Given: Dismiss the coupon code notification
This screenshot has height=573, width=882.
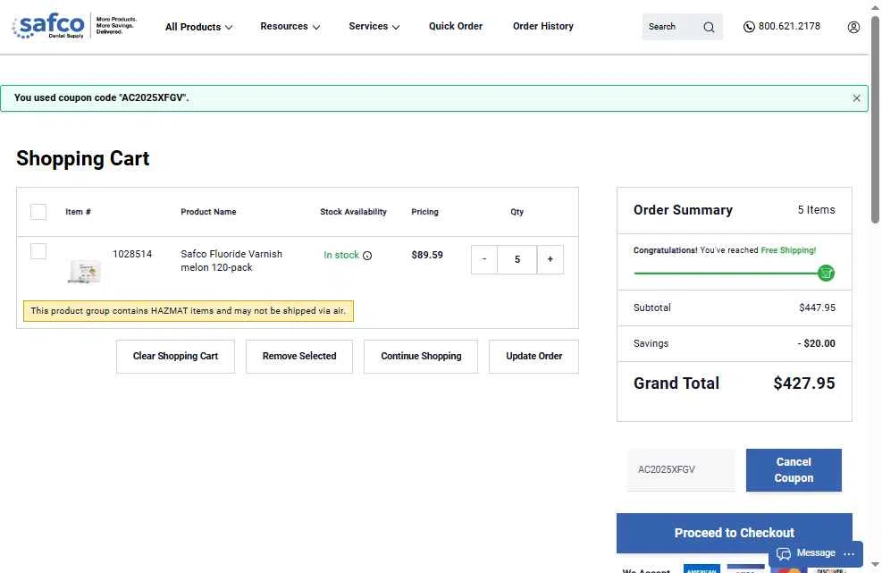Looking at the screenshot, I should coord(856,98).
